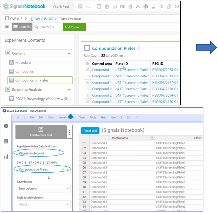Open the molecule structure icon
Screen dimensions: 218x213
(x=138, y=6)
